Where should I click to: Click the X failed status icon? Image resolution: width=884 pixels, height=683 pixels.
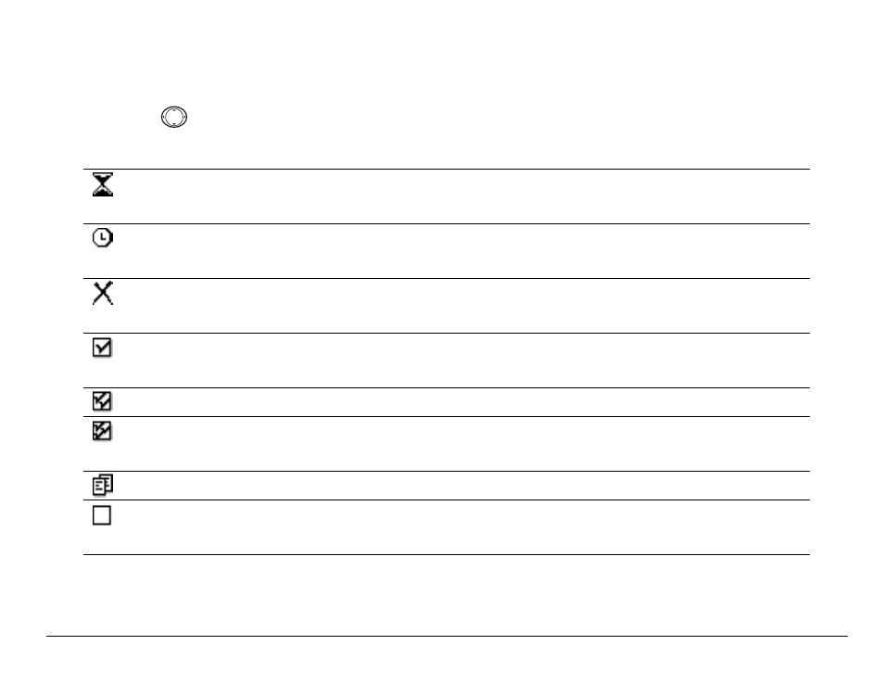pos(103,293)
